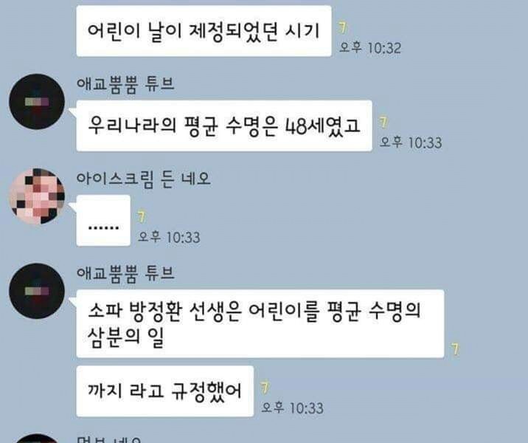528x443 pixels.
Task: Open 애교뿜뿜 튜브 avatar beside 방정환 message
Action: click(x=37, y=291)
